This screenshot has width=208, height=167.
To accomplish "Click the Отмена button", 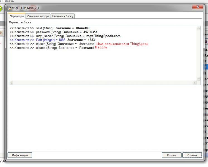I will coord(192,156).
